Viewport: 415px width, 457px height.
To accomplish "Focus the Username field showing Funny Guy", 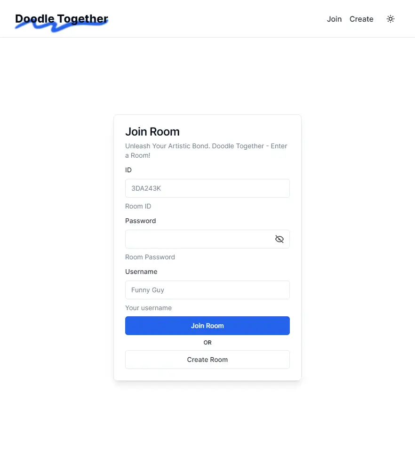I will point(207,290).
